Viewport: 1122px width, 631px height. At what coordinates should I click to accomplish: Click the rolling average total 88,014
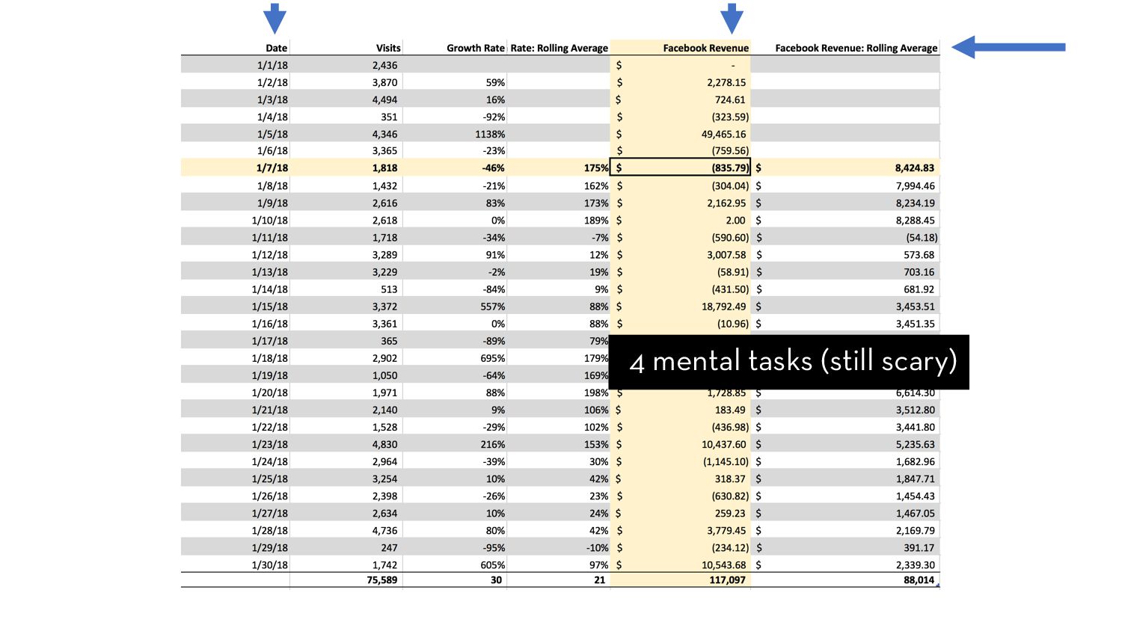pos(919,579)
